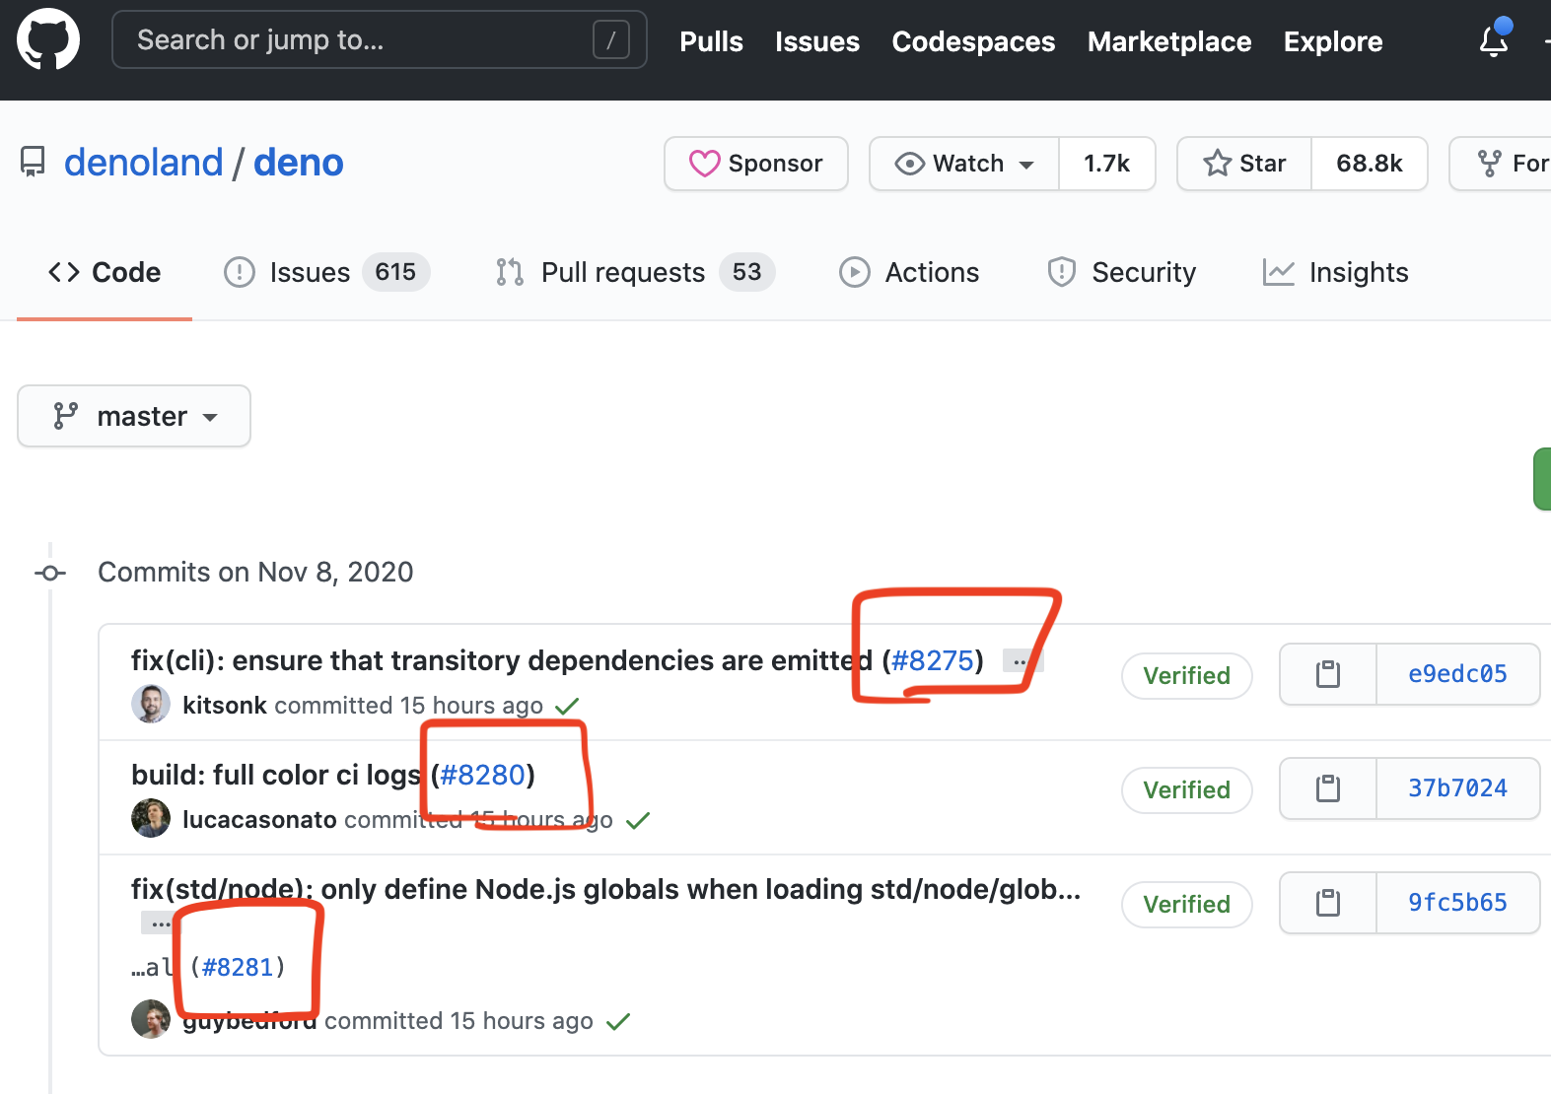This screenshot has width=1551, height=1094.
Task: Open guybedford's avatar
Action: tap(151, 1019)
